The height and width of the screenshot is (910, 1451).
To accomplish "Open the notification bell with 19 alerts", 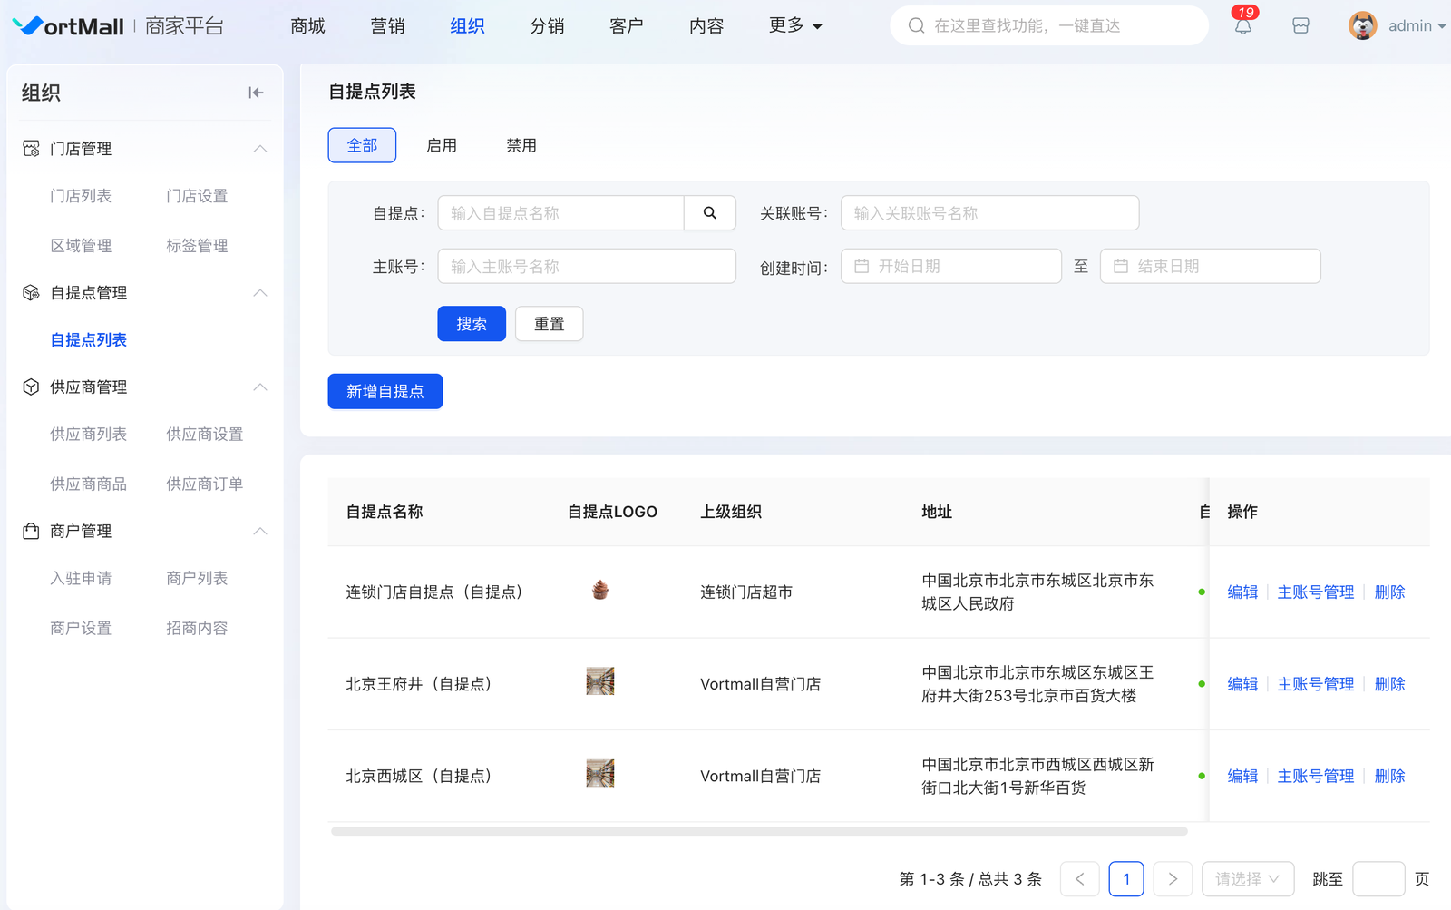I will click(x=1242, y=26).
